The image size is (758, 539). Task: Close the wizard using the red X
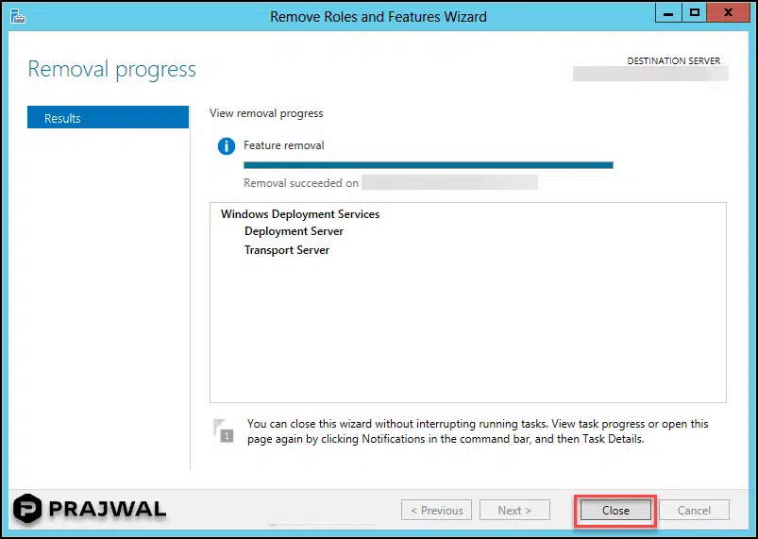click(x=729, y=13)
